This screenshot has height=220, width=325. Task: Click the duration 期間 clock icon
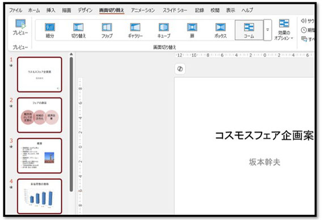click(x=304, y=30)
